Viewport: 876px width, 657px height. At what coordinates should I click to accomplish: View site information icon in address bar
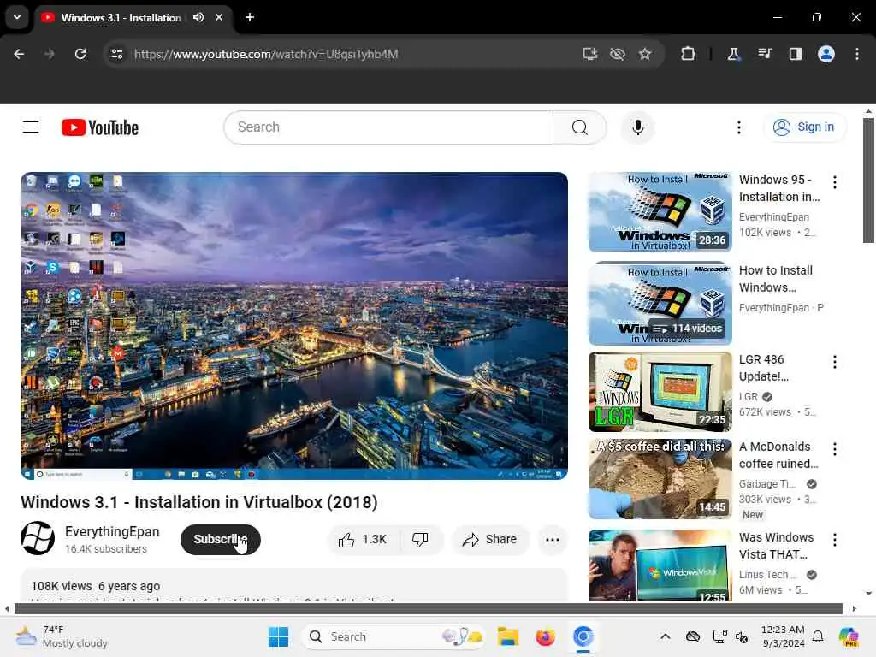click(117, 54)
